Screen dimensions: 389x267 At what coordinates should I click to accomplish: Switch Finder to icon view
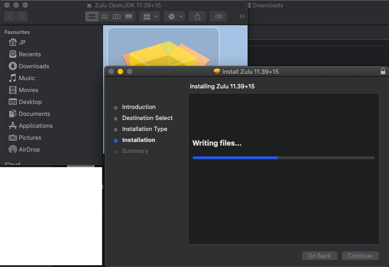click(x=92, y=16)
